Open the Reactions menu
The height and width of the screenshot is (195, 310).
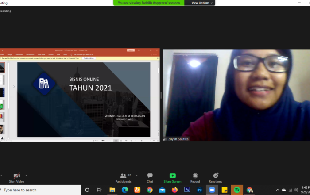[215, 176]
